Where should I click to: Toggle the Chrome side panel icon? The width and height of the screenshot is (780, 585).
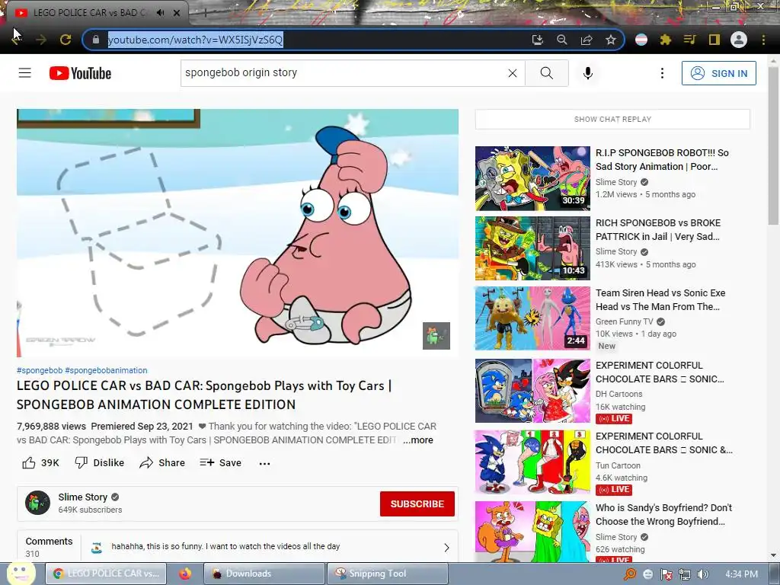tap(714, 40)
